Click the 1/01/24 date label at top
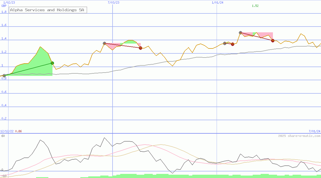Viewport: 321px width, 178px height. (217, 2)
